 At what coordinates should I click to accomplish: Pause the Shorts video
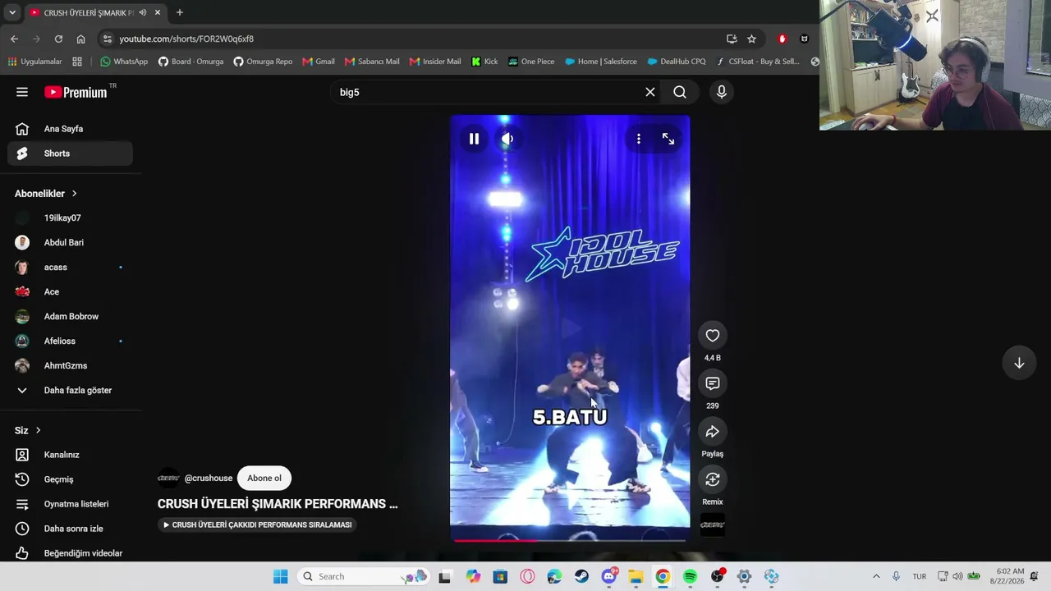(x=474, y=140)
